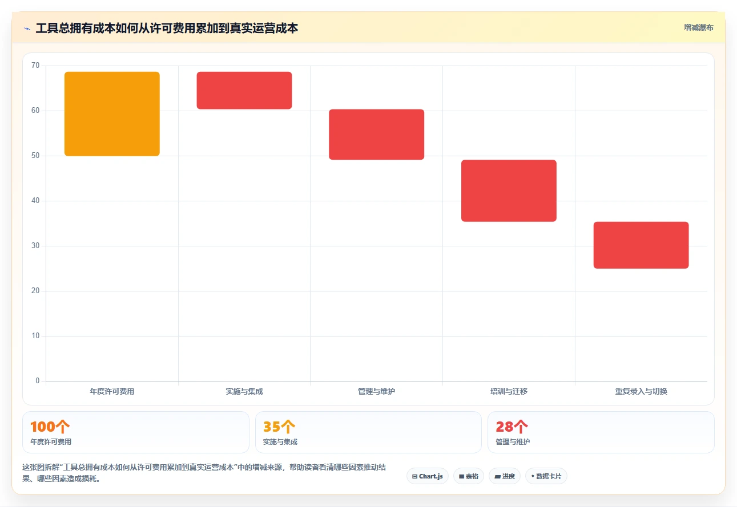Screen dimensions: 737x507
Task: Click the 20 y-axis tick value
Action: (35, 291)
